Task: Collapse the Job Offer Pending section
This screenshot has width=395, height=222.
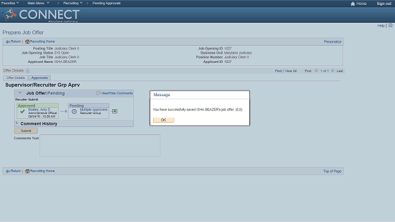Action: tap(20, 93)
